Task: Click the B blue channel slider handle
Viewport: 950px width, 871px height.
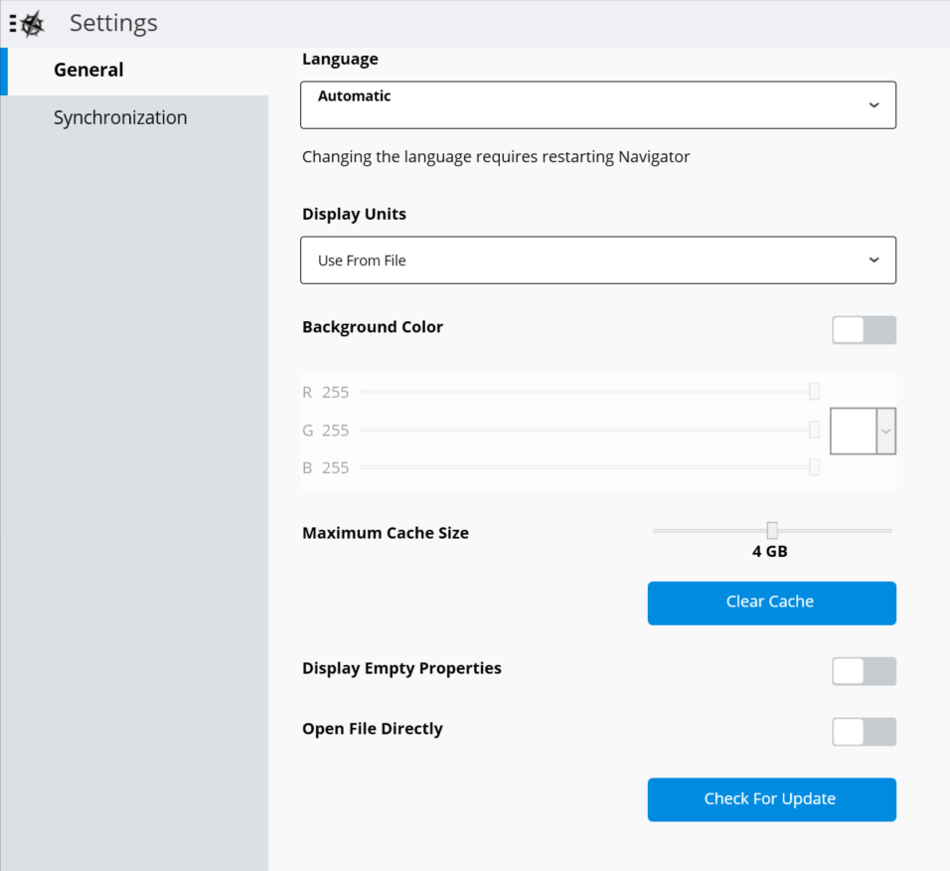Action: pyautogui.click(x=814, y=467)
